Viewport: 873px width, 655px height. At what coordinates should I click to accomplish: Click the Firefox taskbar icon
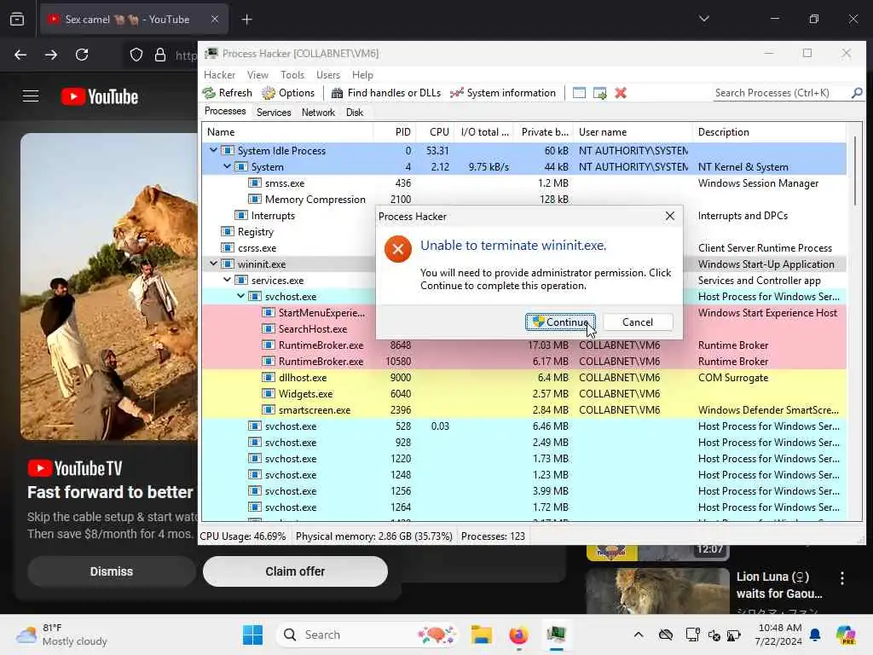pos(518,635)
